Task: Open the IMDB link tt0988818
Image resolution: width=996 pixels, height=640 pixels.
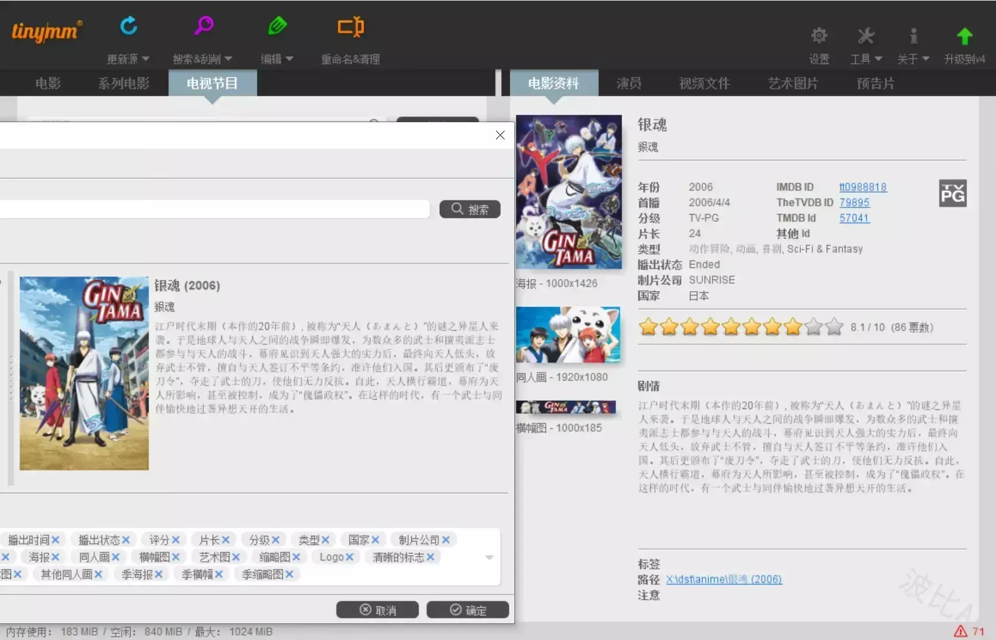Action: (x=862, y=187)
